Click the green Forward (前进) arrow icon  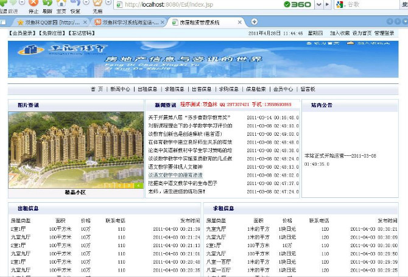click(x=13, y=2)
